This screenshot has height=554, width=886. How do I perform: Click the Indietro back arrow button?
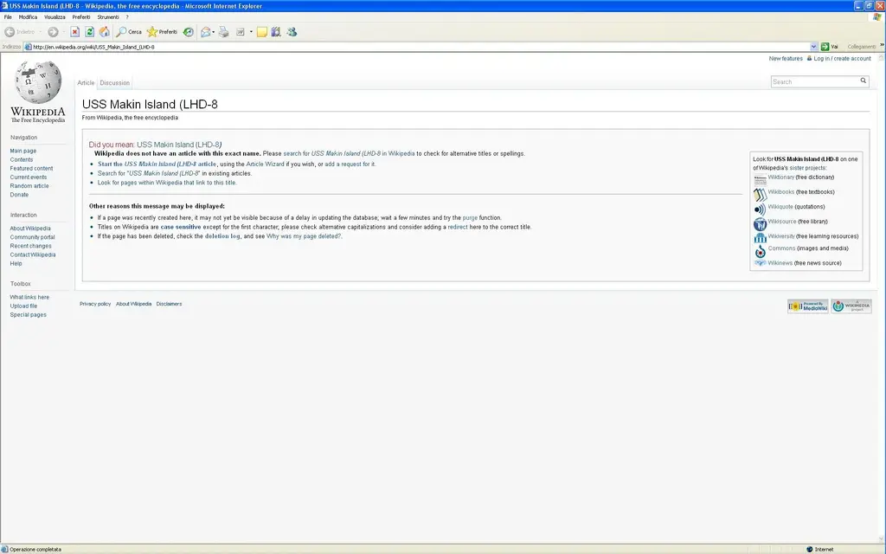pos(21,32)
